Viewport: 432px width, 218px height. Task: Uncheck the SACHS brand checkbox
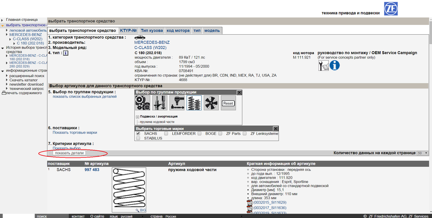click(x=138, y=134)
